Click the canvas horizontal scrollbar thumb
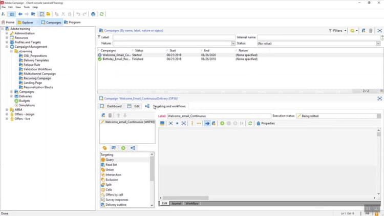Screen dimensions: 384x216 point(186,198)
